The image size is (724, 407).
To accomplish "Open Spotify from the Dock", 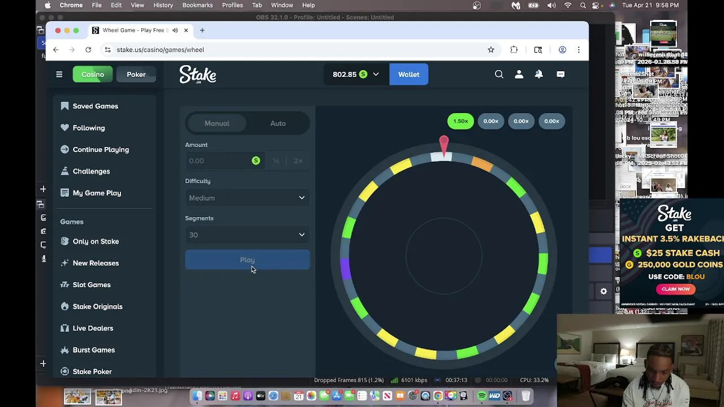I will (x=482, y=396).
